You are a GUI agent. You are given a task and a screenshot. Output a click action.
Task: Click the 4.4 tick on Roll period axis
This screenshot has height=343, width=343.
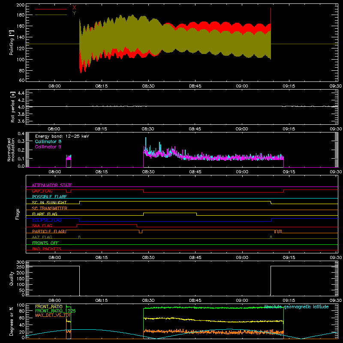coord(21,93)
